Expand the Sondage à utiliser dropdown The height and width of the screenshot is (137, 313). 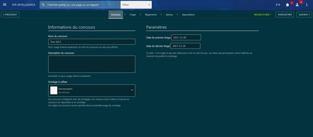coord(132,90)
